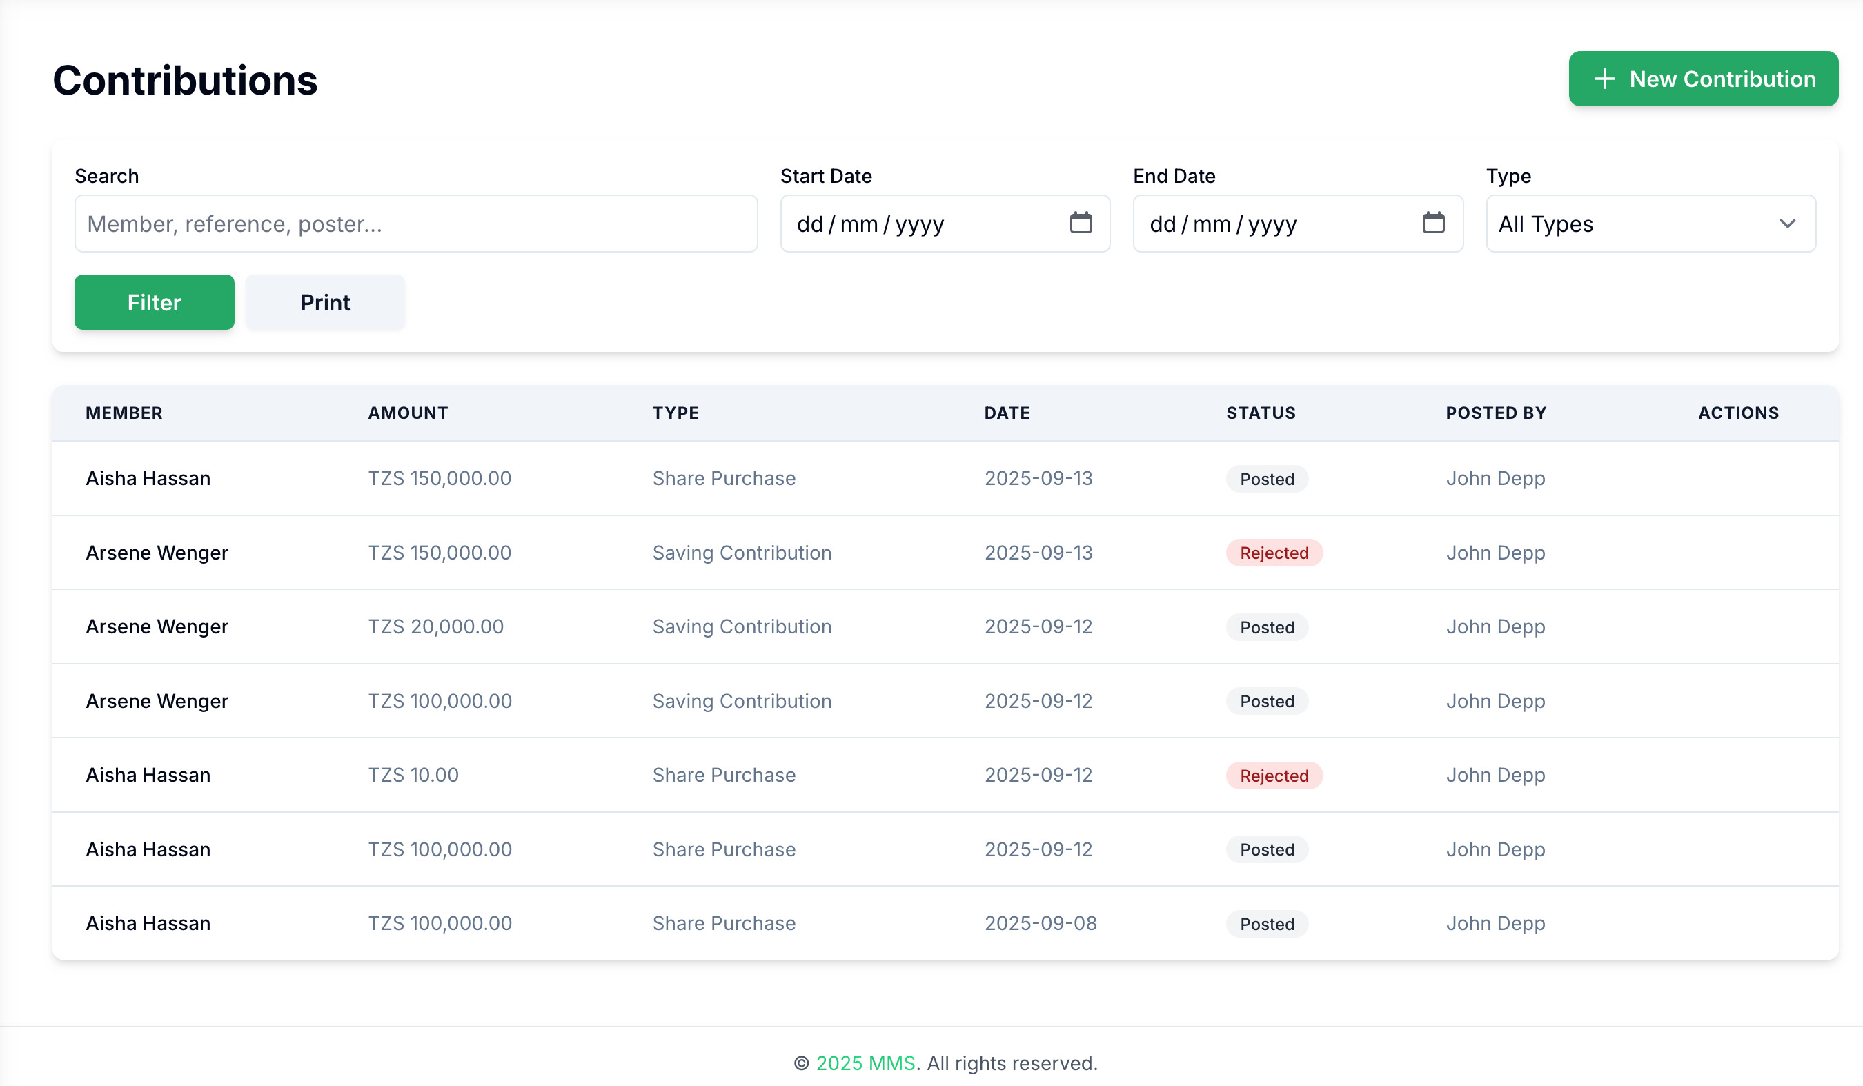Viewport: 1863px width, 1086px height.
Task: Open the End Date calendar picker icon
Action: tap(1434, 223)
